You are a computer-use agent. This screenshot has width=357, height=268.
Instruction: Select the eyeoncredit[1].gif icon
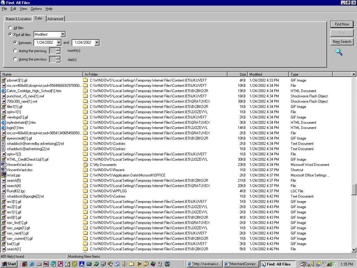4,138
